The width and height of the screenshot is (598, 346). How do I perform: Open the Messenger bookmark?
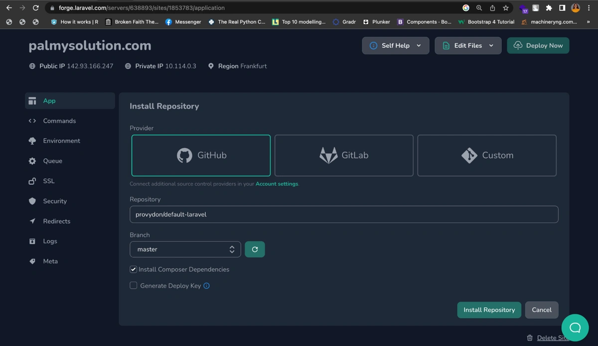click(183, 22)
